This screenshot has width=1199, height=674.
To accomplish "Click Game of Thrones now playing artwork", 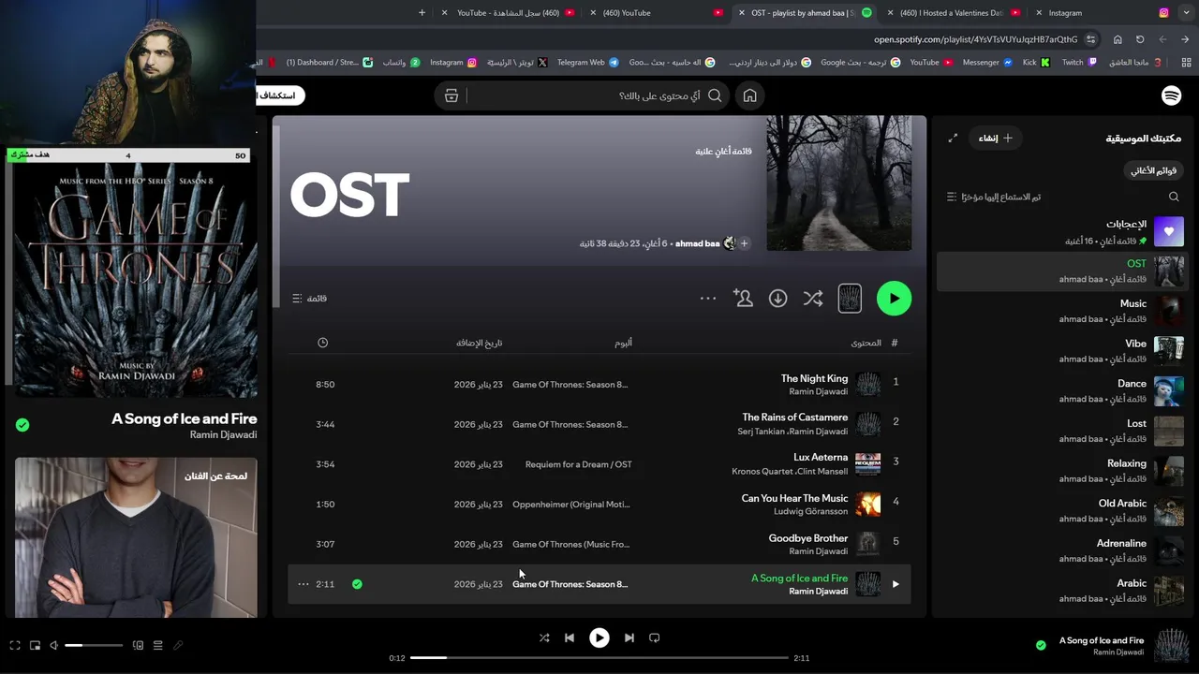I will (136, 281).
